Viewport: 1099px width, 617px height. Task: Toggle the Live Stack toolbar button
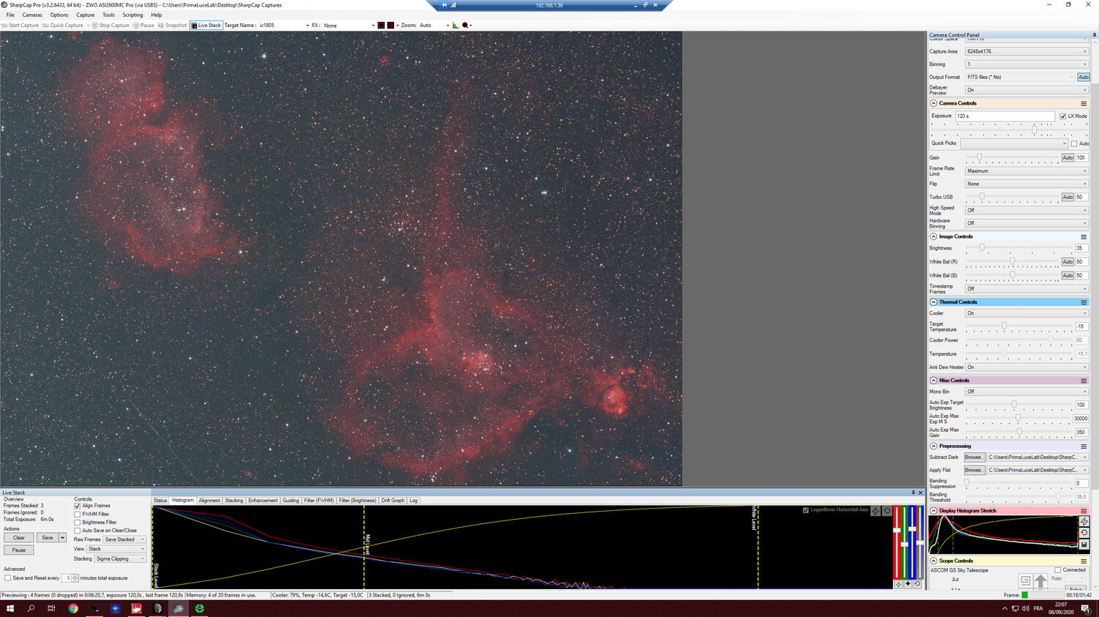click(206, 25)
